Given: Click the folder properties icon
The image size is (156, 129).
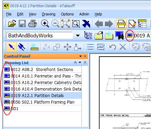Looking at the screenshot, I should tap(99, 36).
